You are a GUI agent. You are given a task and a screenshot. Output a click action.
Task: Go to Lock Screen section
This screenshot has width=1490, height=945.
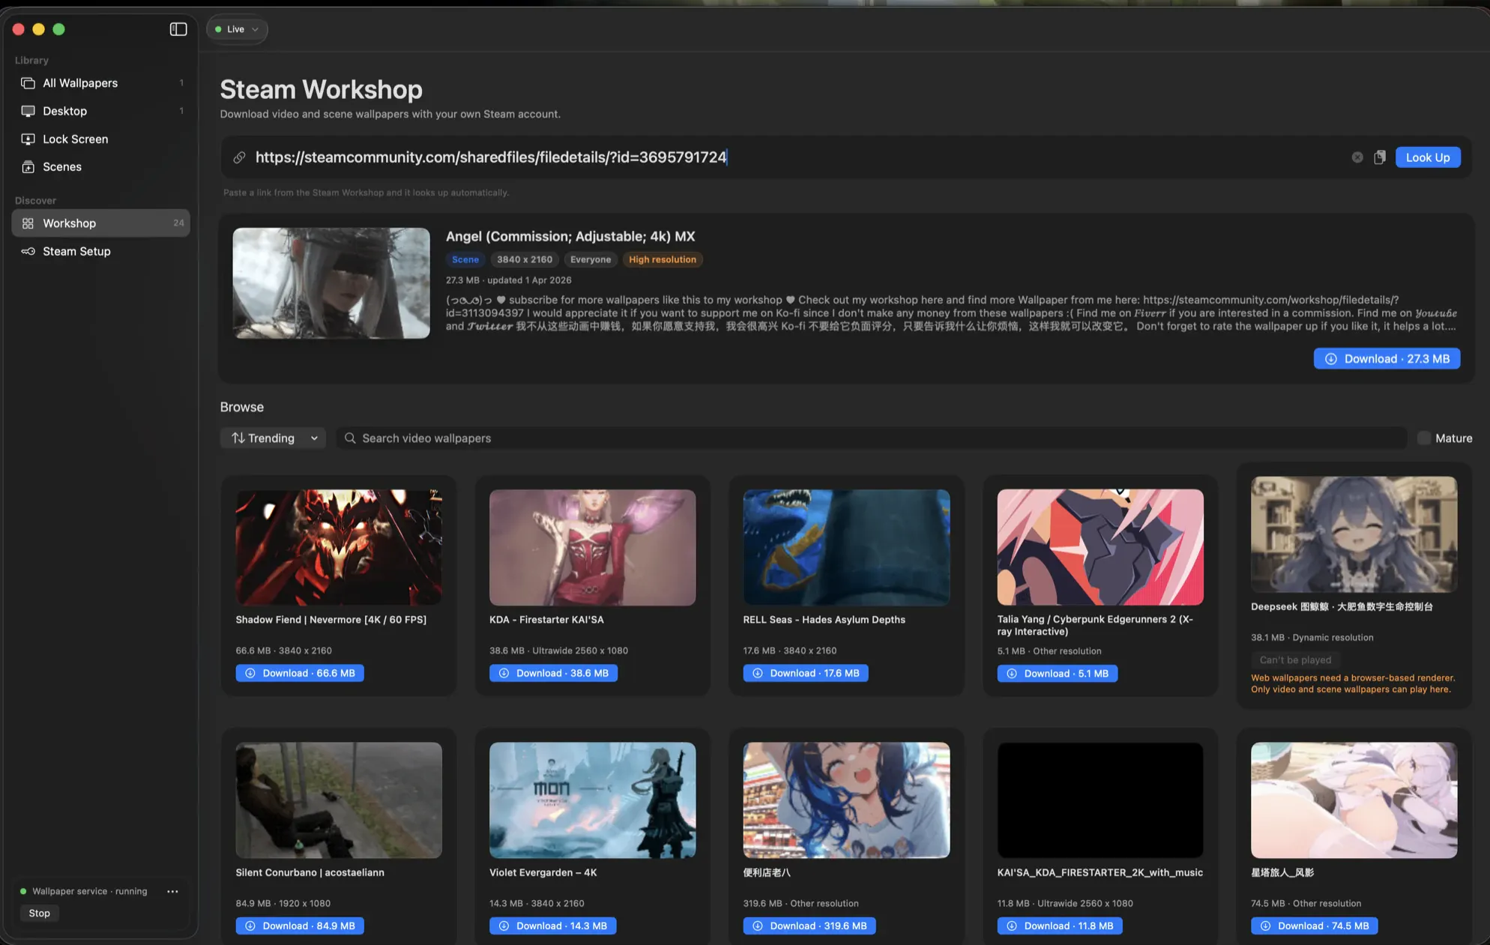click(100, 139)
